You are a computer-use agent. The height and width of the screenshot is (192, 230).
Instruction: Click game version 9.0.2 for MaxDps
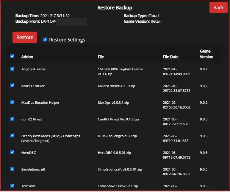pyautogui.click(x=204, y=103)
